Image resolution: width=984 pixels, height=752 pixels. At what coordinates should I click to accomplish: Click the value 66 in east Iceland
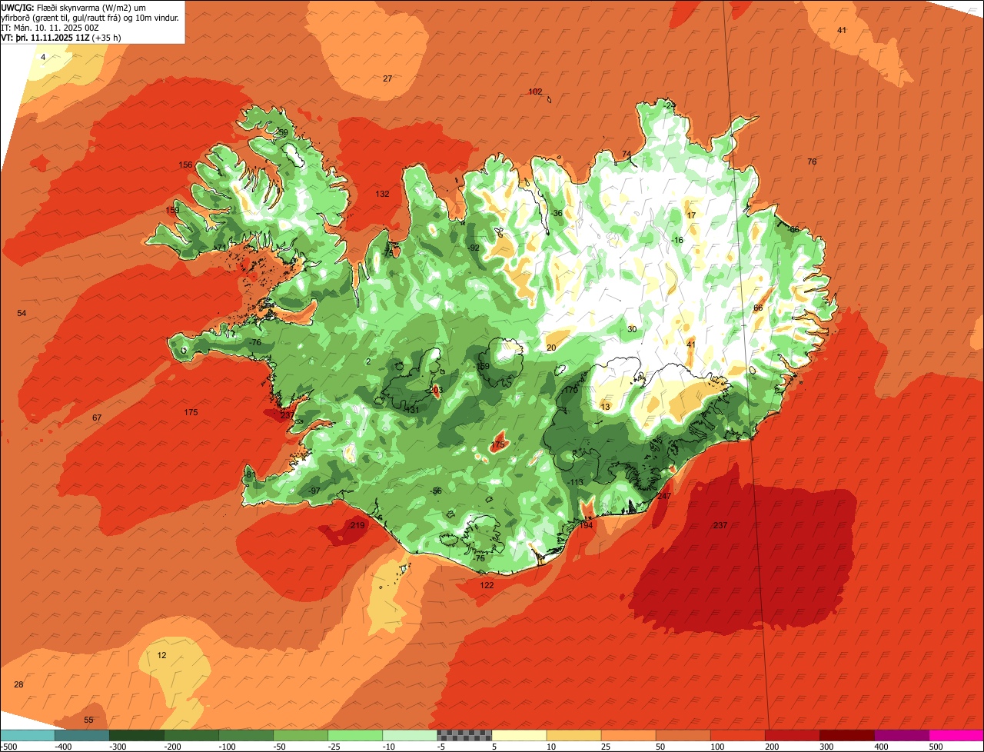point(758,308)
